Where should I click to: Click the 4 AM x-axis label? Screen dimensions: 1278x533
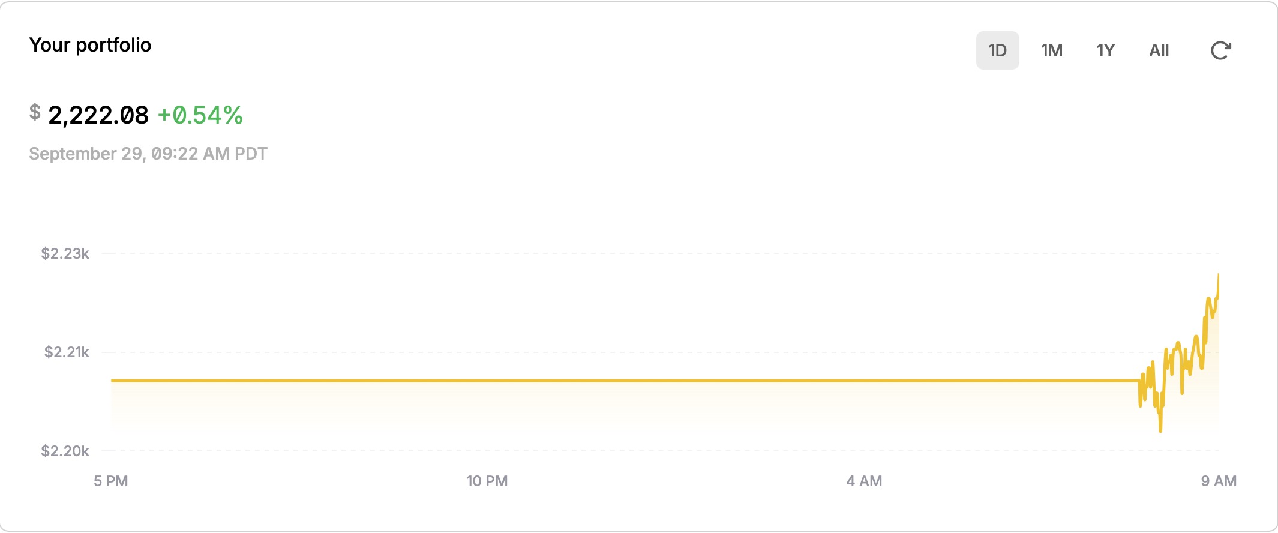pyautogui.click(x=864, y=481)
